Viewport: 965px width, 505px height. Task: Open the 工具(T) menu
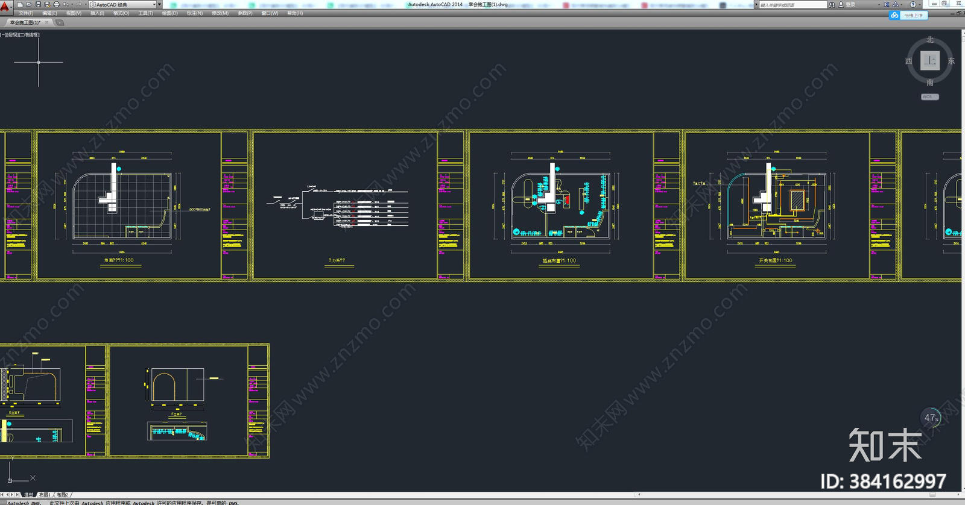(x=146, y=13)
